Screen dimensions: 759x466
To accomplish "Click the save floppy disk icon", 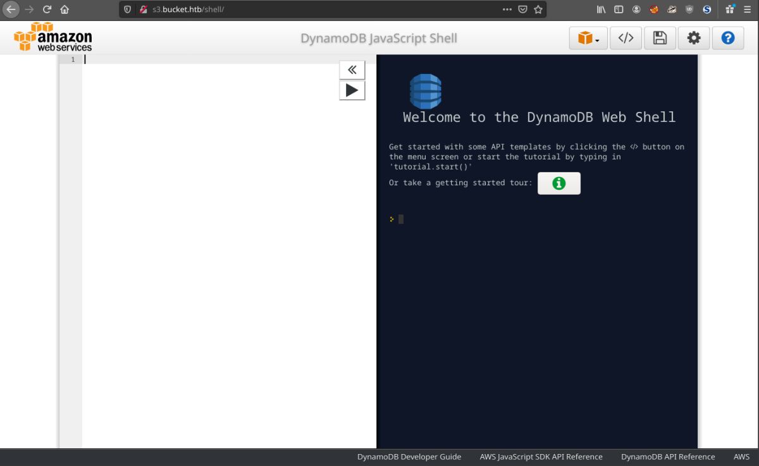I will point(660,38).
